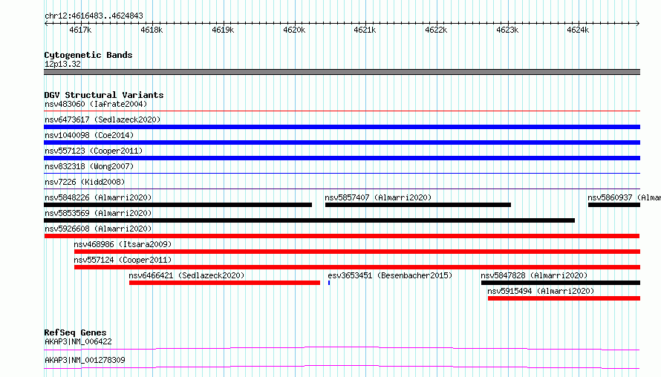
Task: Click the 4621k ruler tick label
Action: coord(365,30)
